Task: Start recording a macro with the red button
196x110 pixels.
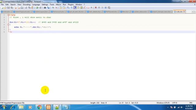Action: point(96,8)
